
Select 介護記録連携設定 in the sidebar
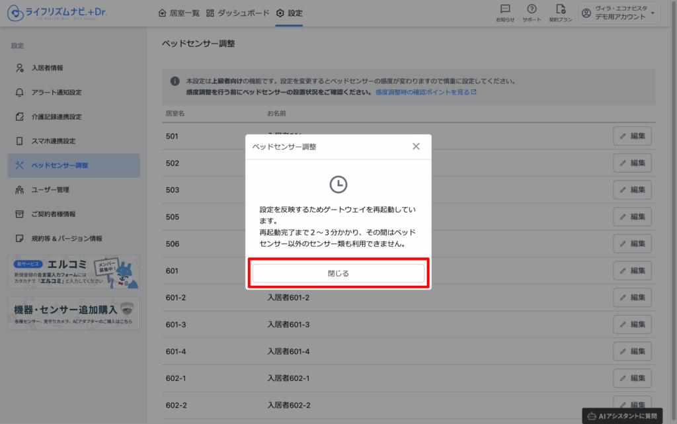[56, 117]
